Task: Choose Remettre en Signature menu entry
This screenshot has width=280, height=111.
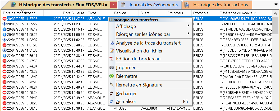Action: (x=139, y=85)
